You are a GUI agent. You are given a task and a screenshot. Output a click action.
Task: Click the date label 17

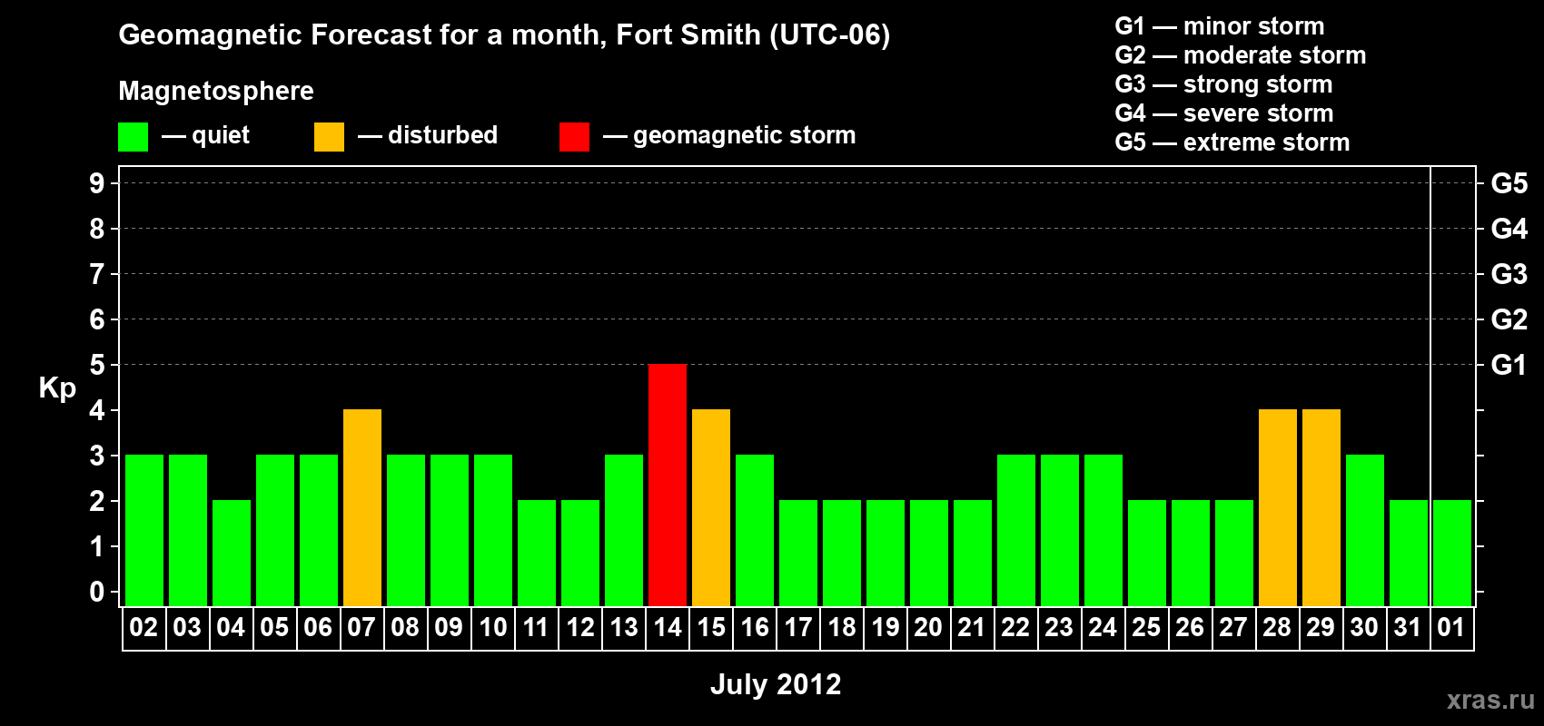pos(798,627)
